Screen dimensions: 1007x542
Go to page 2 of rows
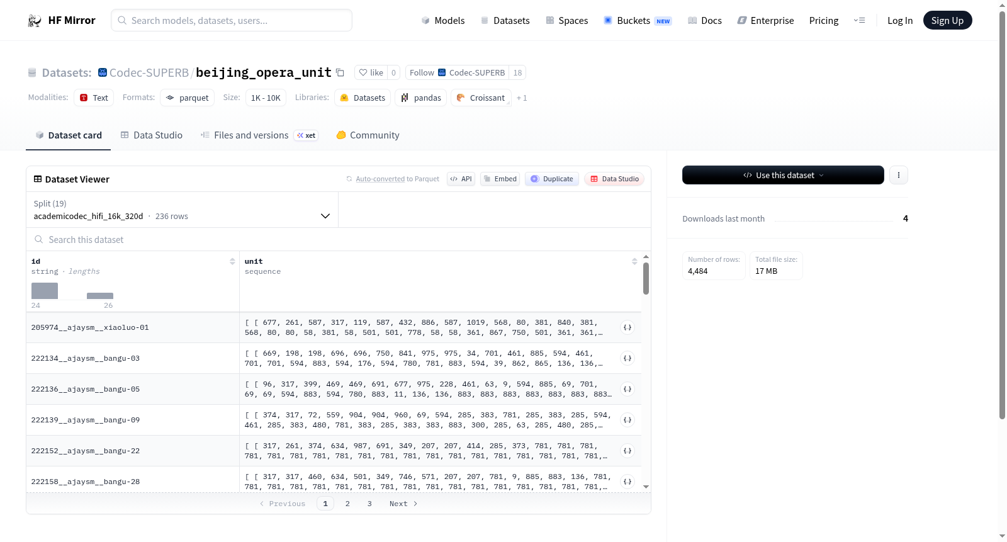pyautogui.click(x=347, y=504)
